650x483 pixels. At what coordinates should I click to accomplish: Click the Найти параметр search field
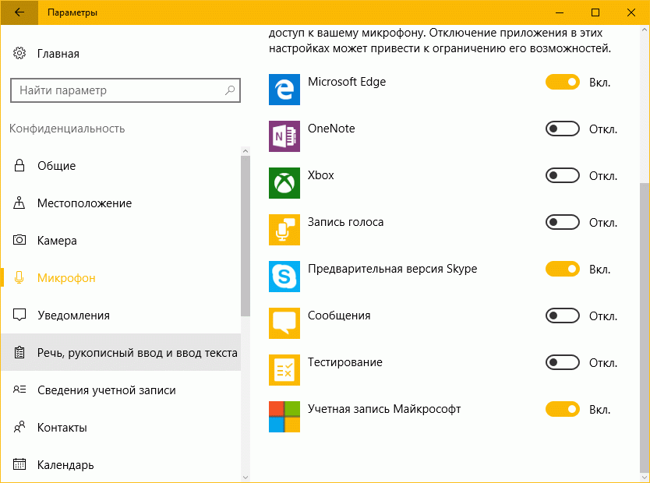[x=125, y=90]
